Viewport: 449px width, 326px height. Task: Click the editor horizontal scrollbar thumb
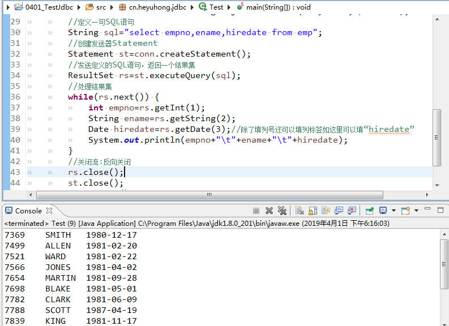click(209, 195)
